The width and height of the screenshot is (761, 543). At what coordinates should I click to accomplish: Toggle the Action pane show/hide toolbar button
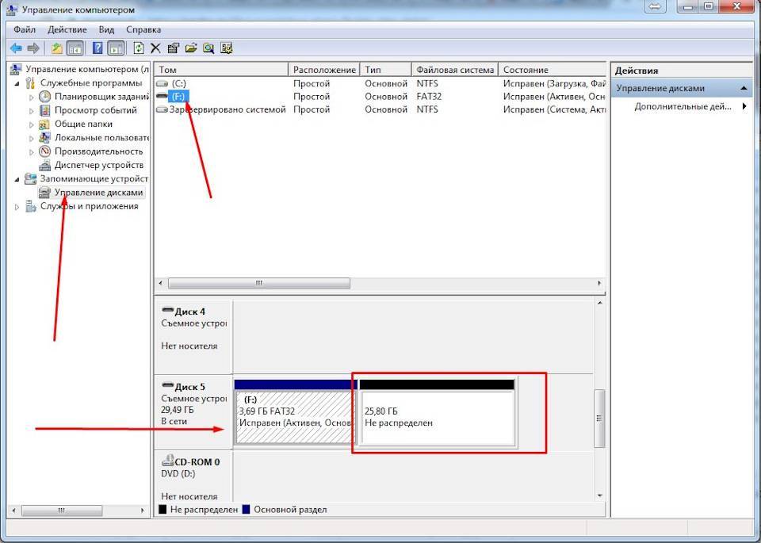pyautogui.click(x=116, y=48)
